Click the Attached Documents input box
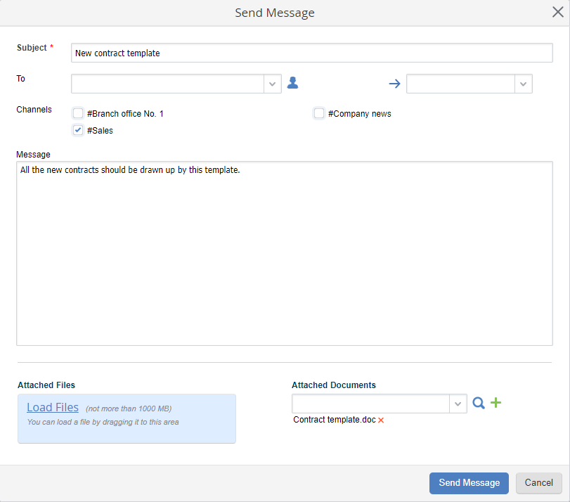The image size is (570, 502). point(370,404)
